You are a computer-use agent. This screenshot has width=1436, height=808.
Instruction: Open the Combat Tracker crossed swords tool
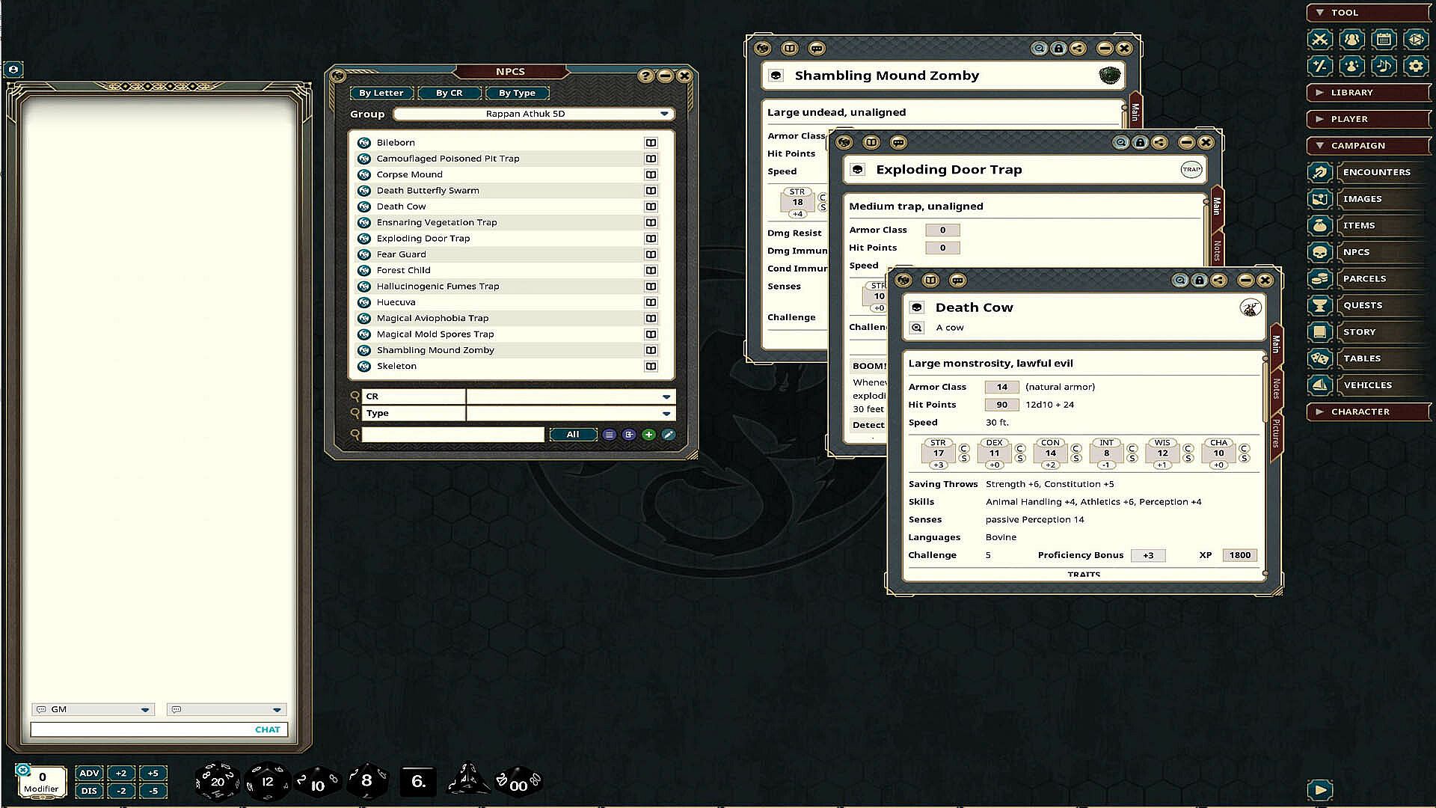[x=1320, y=40]
